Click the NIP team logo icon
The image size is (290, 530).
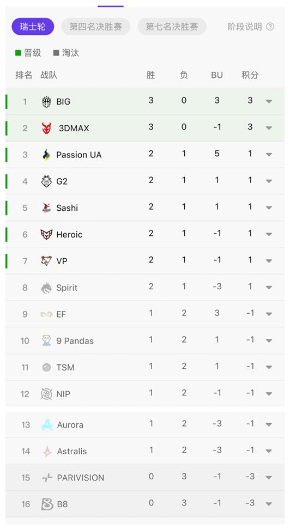tap(46, 394)
